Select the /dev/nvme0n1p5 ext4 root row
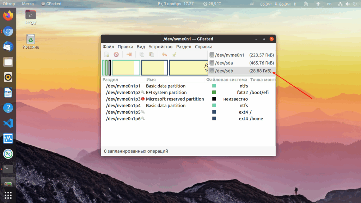 click(x=188, y=112)
